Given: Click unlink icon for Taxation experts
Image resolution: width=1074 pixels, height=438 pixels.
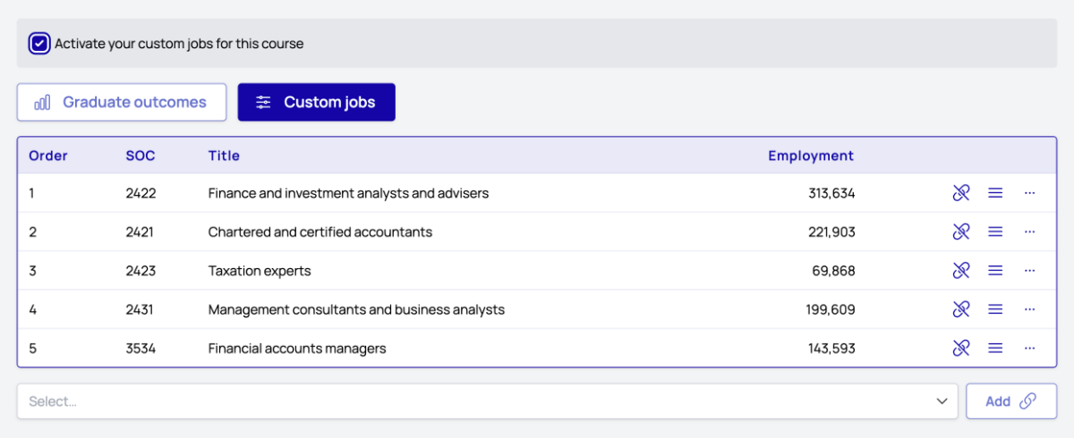Looking at the screenshot, I should (x=961, y=271).
